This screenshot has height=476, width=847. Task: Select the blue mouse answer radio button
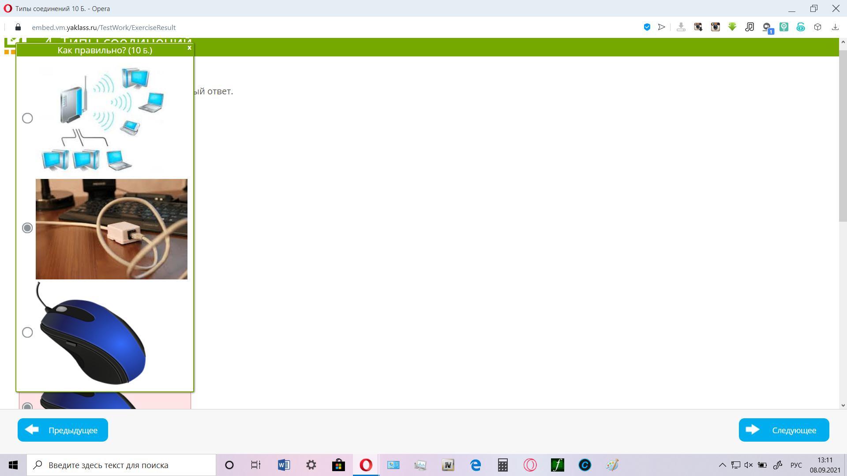point(27,332)
